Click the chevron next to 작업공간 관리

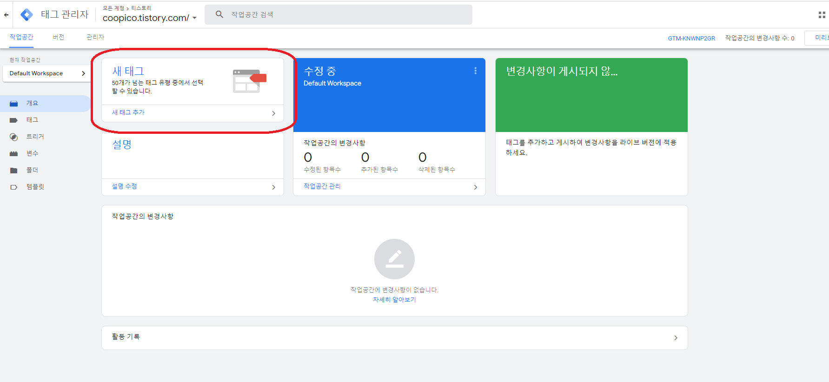click(x=475, y=187)
